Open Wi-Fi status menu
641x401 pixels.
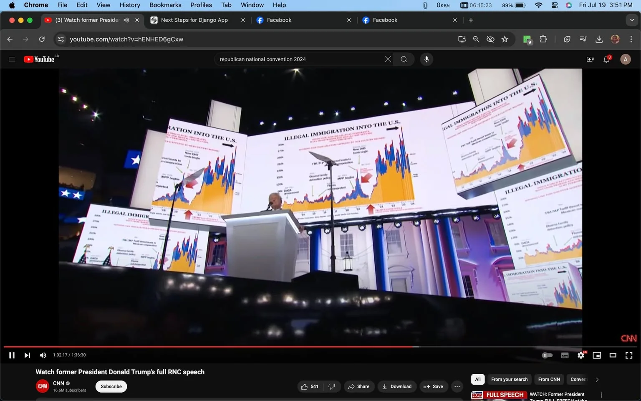pos(538,5)
